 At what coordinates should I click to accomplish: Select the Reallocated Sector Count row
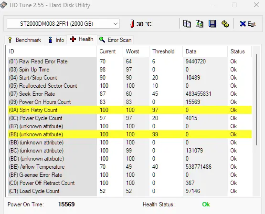click(x=130, y=86)
